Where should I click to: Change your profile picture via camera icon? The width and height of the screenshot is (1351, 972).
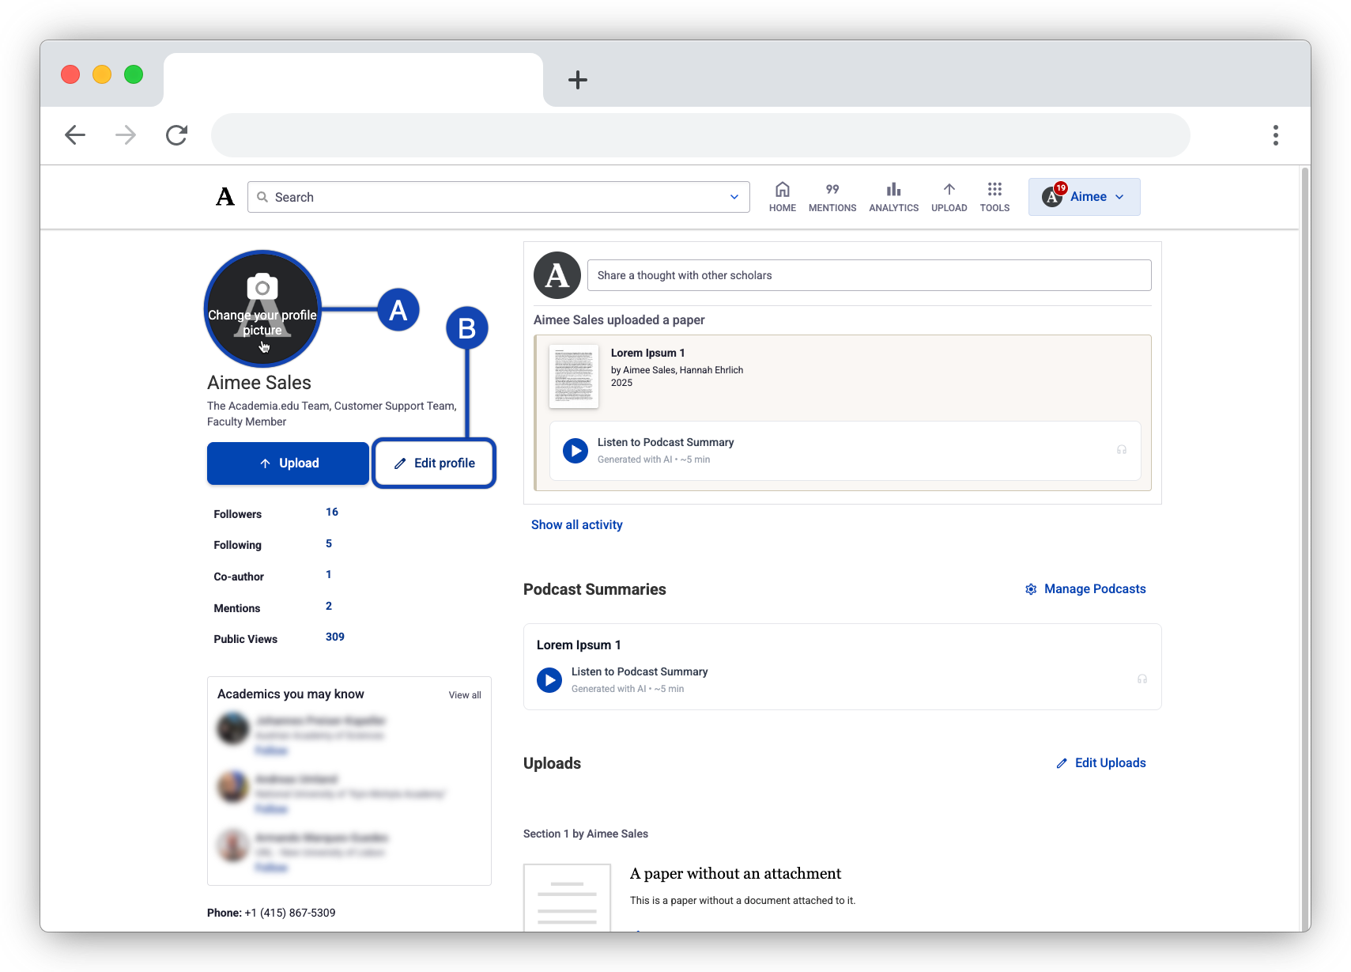(262, 288)
